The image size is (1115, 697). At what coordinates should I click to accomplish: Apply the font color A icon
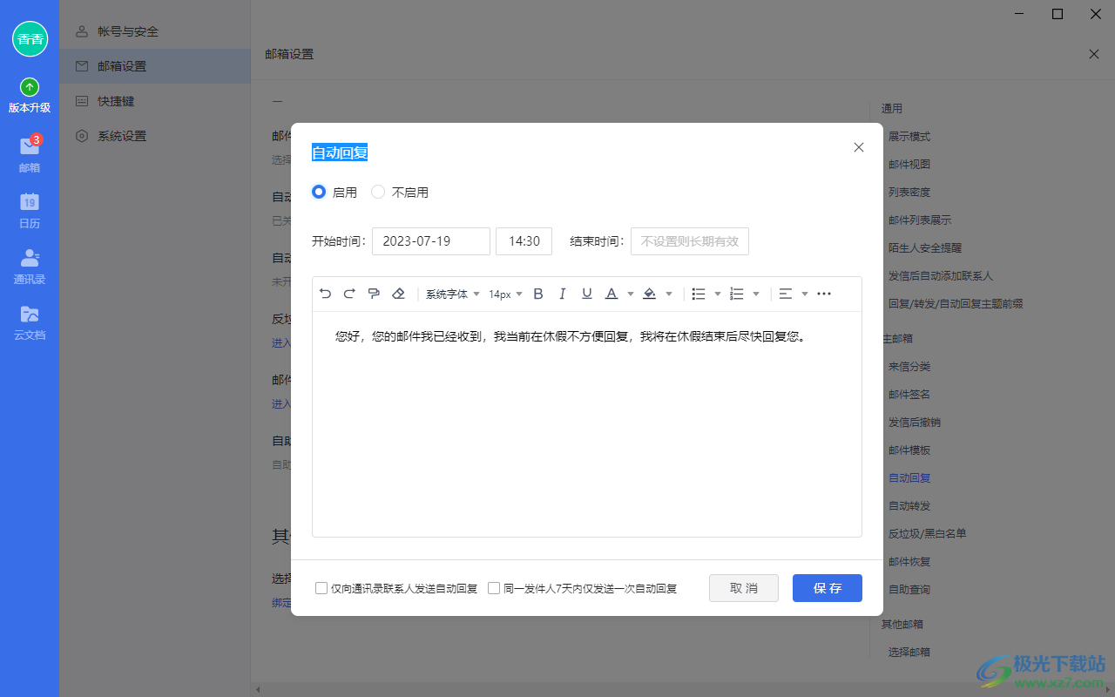612,294
